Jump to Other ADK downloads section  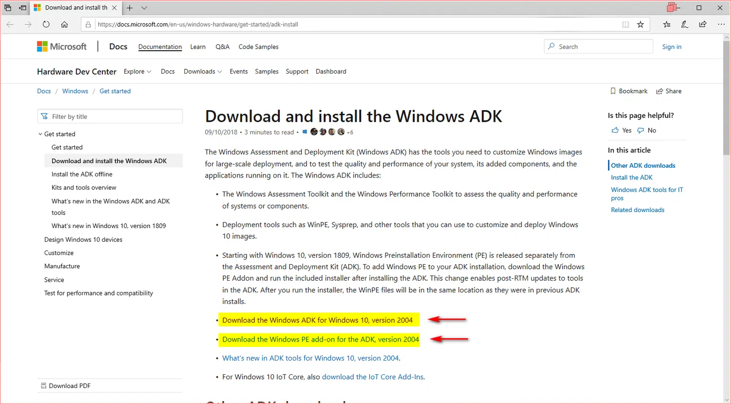coord(643,166)
